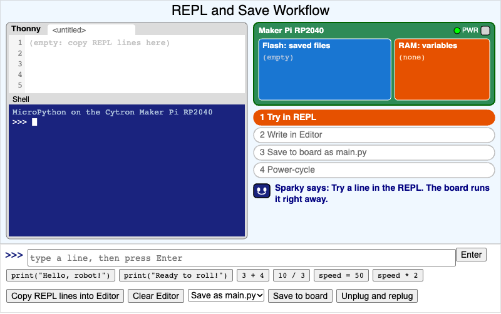The height and width of the screenshot is (314, 501).
Task: Select step 1 Try in REPL
Action: pyautogui.click(x=374, y=118)
